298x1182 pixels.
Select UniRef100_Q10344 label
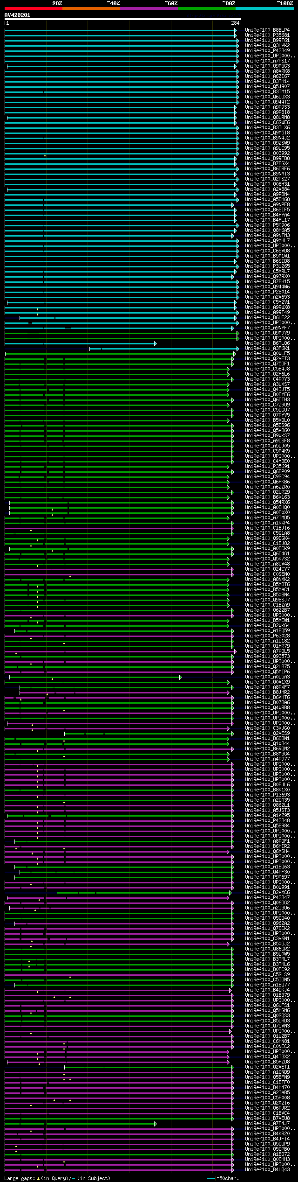(x=267, y=743)
